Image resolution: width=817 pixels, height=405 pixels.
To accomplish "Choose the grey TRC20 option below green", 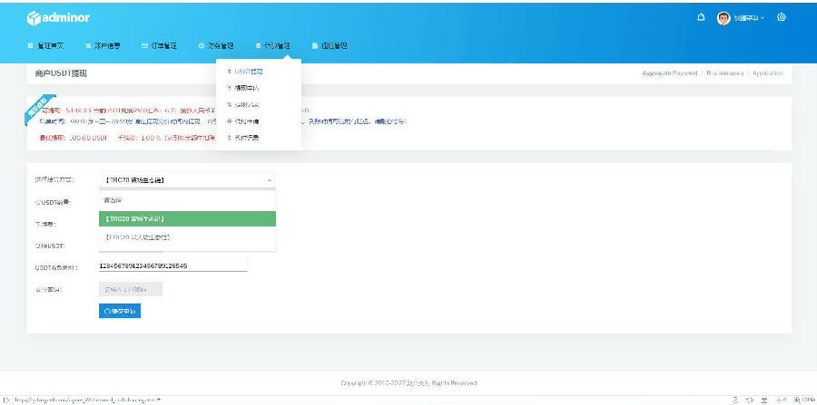I will pyautogui.click(x=188, y=237).
